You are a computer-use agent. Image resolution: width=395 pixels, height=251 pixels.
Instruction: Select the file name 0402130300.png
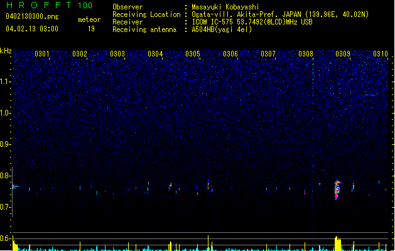[32, 16]
